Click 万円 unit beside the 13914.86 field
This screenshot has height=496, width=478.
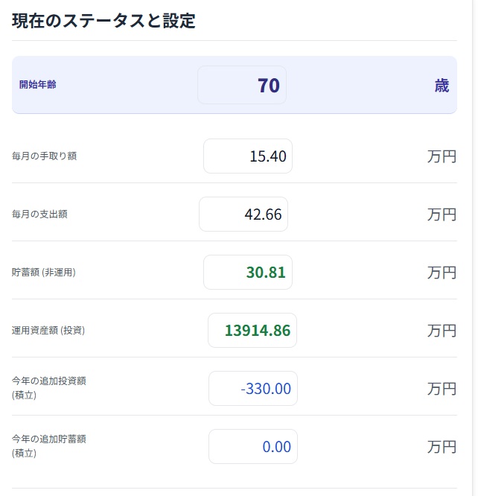tap(442, 331)
